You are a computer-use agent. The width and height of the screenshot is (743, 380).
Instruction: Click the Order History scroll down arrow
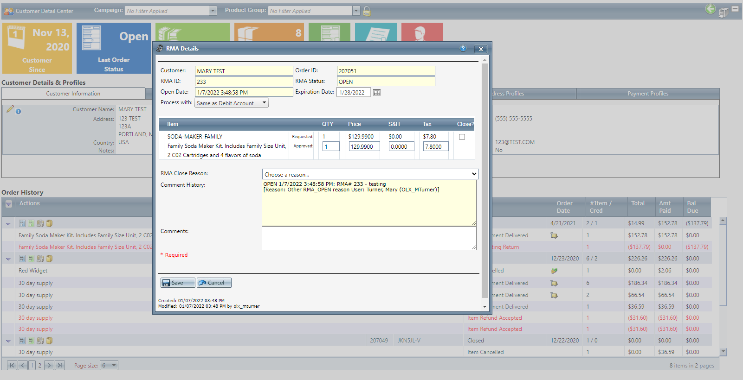(x=723, y=352)
